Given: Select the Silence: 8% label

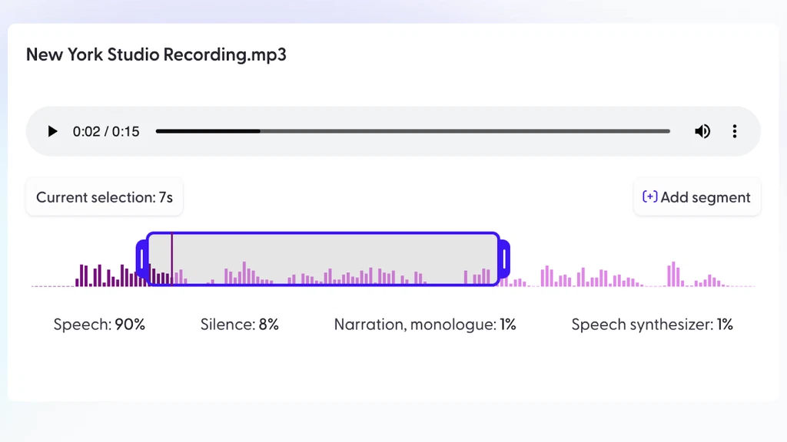Looking at the screenshot, I should pos(239,325).
